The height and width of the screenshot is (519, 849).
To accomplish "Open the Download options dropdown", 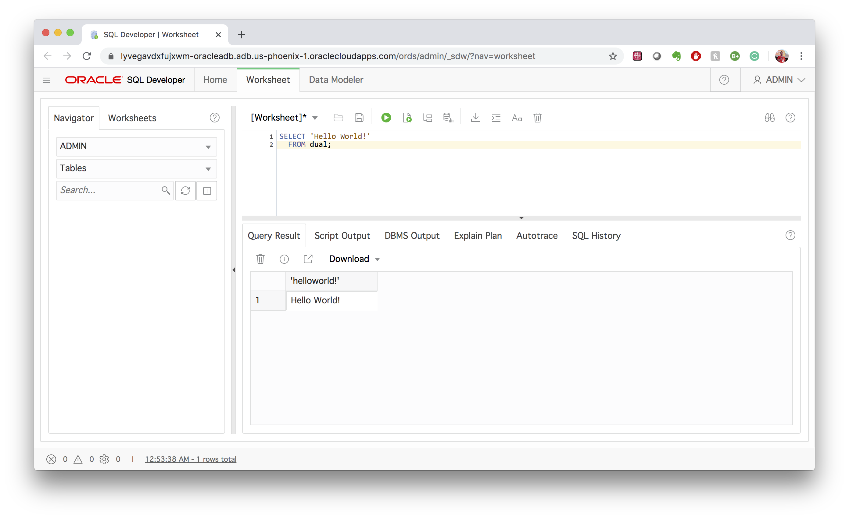I will [354, 259].
